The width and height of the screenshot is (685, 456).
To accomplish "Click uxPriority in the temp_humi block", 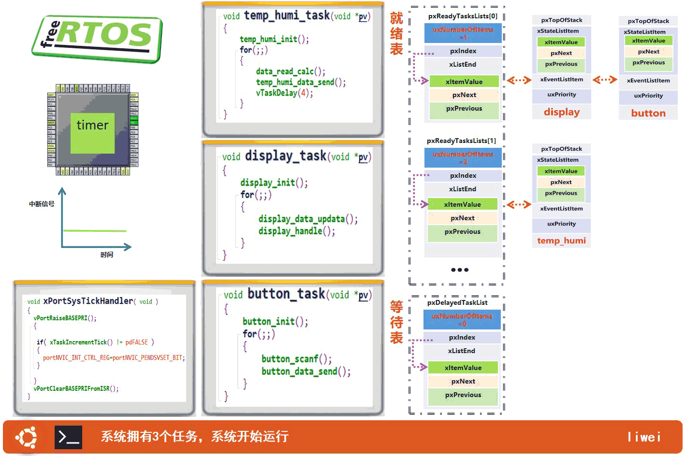I will point(562,224).
